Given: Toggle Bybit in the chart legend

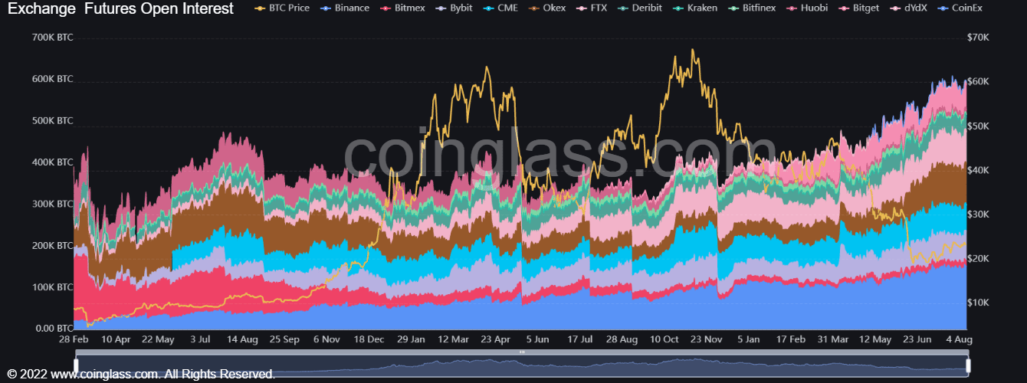Looking at the screenshot, I should (x=454, y=8).
